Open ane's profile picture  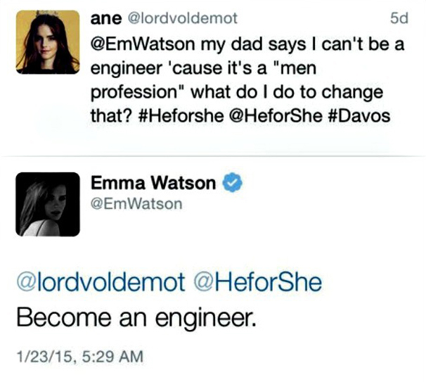[x=48, y=42]
